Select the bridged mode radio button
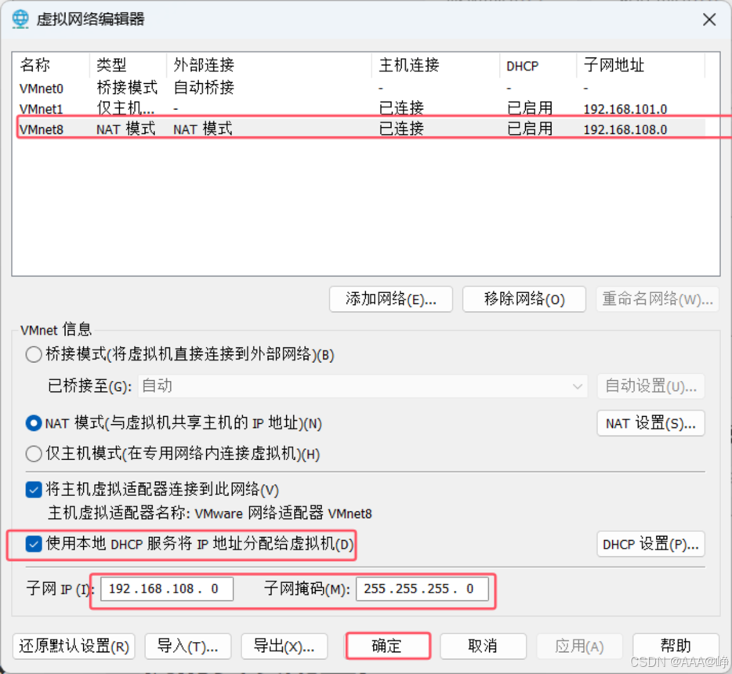 coord(34,354)
